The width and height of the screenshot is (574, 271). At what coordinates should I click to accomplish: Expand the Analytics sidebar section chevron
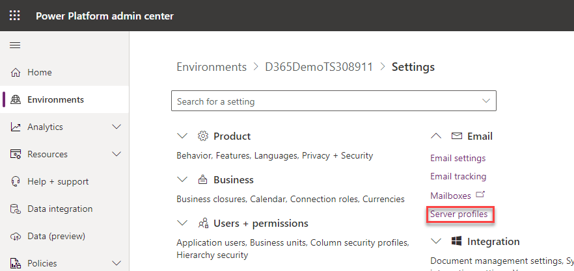(116, 127)
